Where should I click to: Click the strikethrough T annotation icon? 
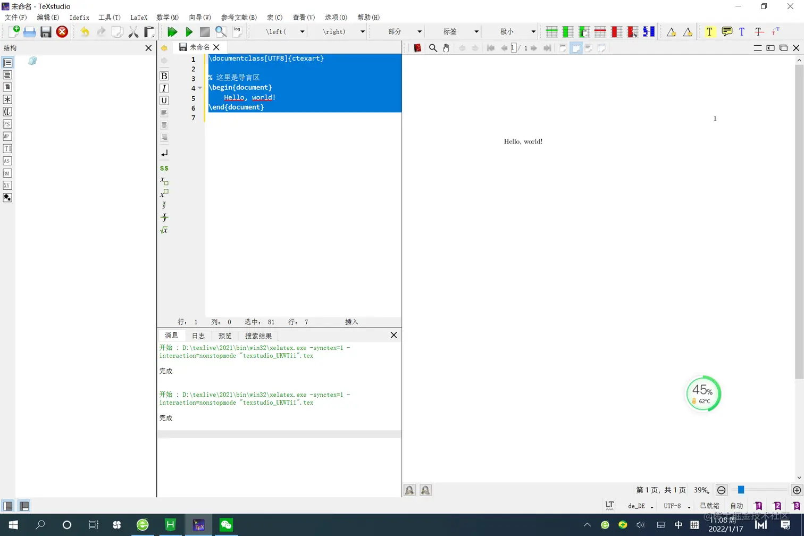click(x=759, y=32)
